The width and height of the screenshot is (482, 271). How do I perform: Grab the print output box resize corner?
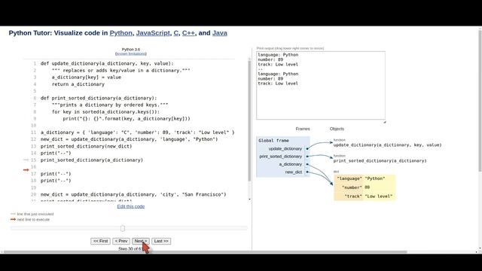[384, 122]
